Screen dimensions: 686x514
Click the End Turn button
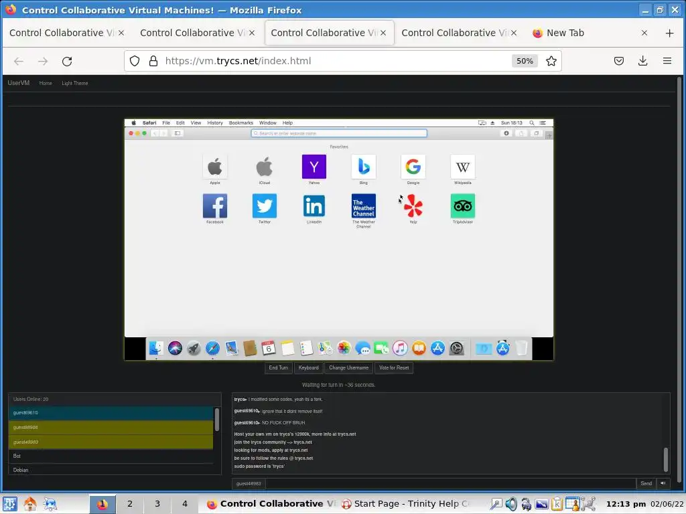[x=278, y=367]
